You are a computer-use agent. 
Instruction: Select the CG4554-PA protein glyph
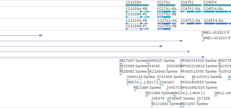coord(217,23)
